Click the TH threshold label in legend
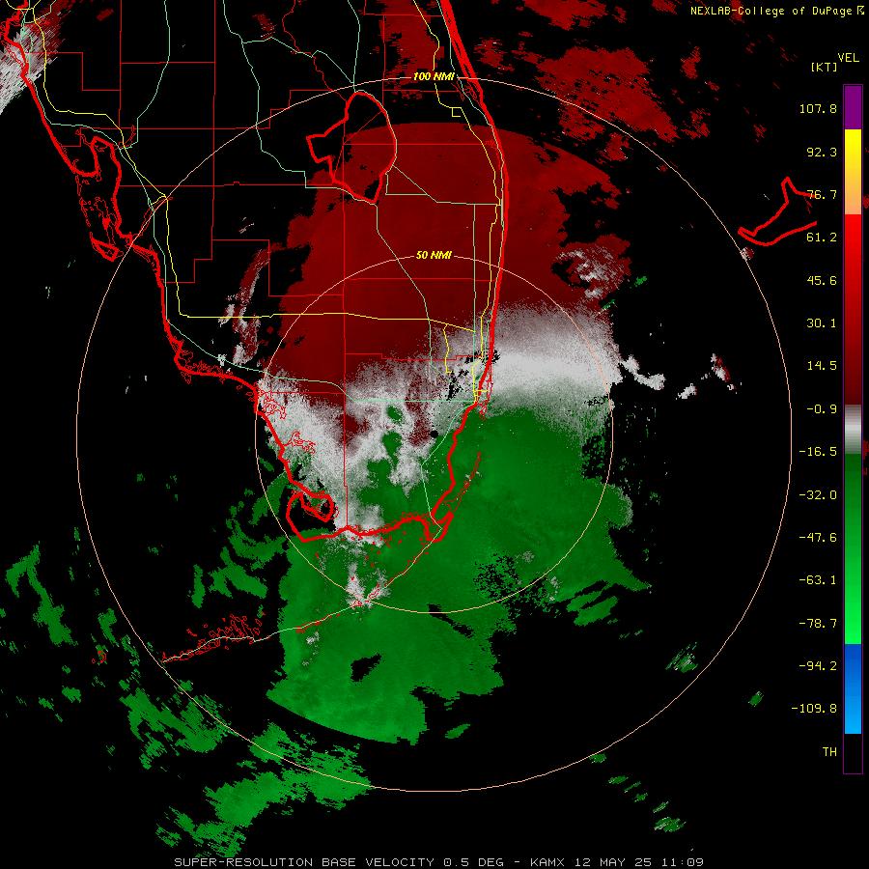This screenshot has height=869, width=869. click(829, 752)
